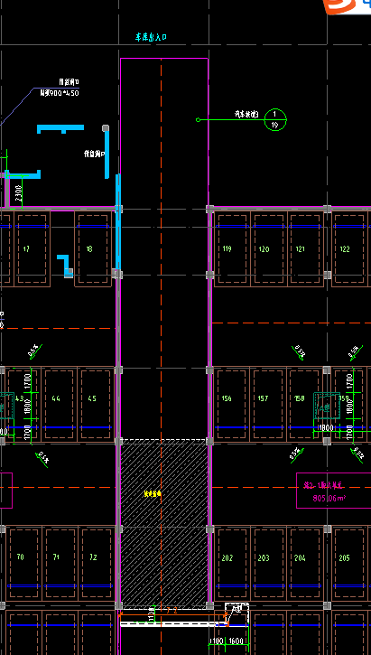Select parking space number 157
The image size is (371, 655).
pos(263,398)
